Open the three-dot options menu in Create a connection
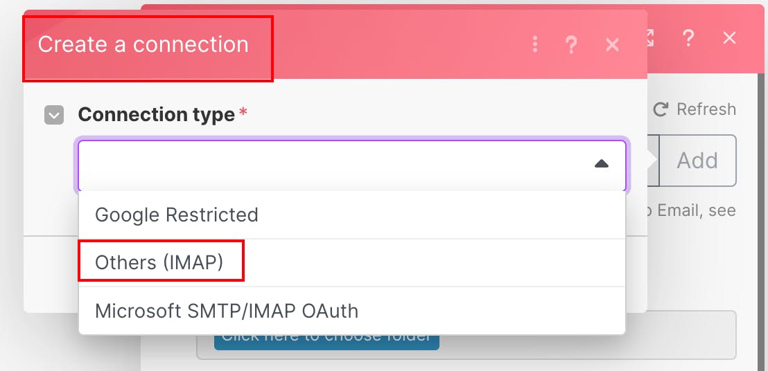The image size is (768, 371). click(x=535, y=45)
